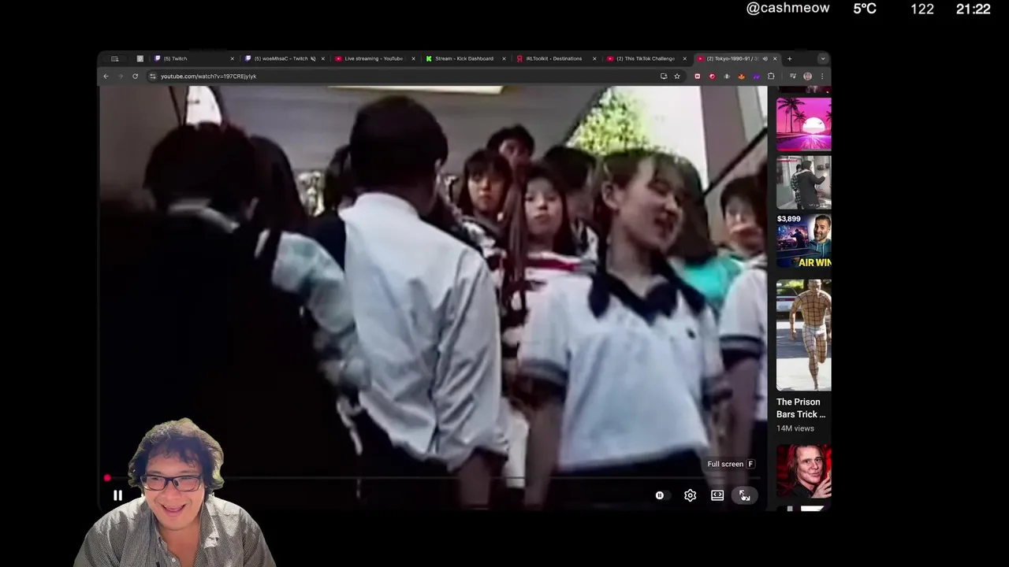This screenshot has width=1009, height=567.
Task: Open the Extensions puzzle menu
Action: click(771, 76)
